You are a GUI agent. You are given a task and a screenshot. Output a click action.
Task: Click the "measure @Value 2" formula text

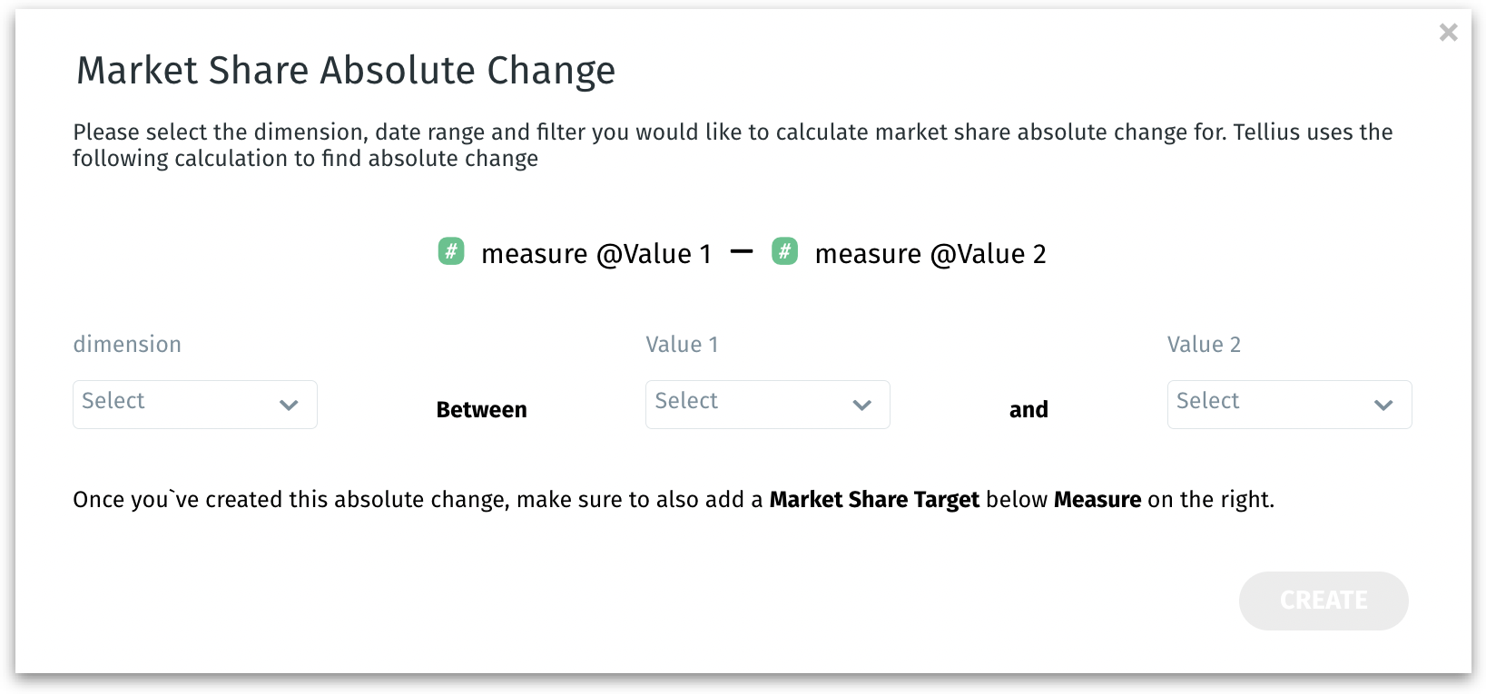coord(930,254)
